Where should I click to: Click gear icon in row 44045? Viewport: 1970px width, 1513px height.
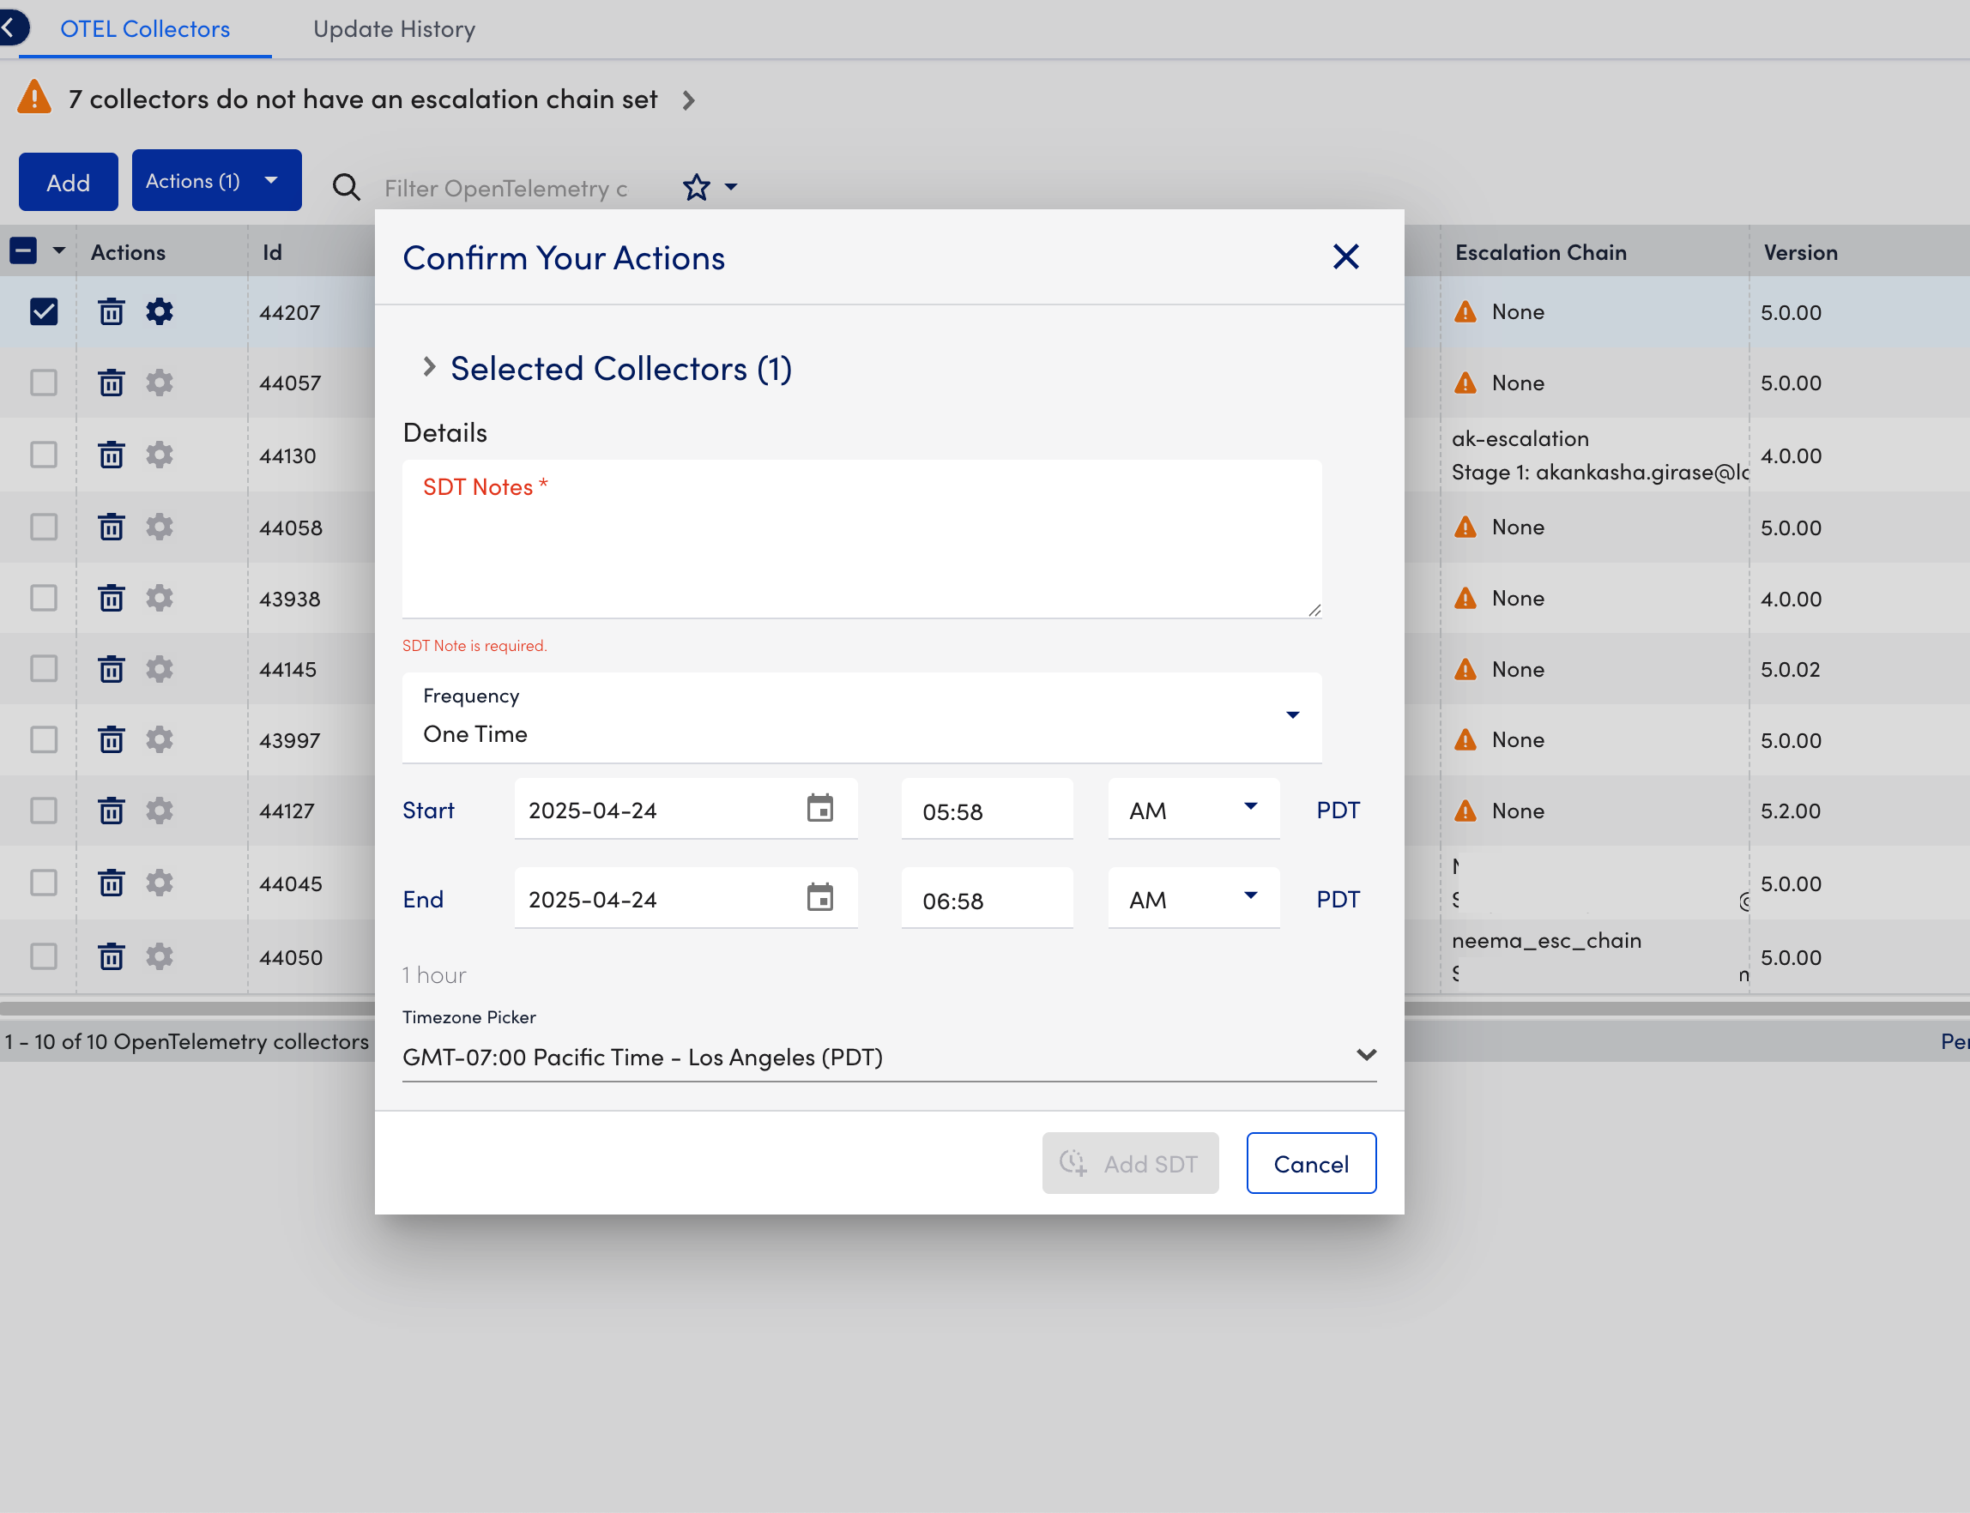pos(160,883)
